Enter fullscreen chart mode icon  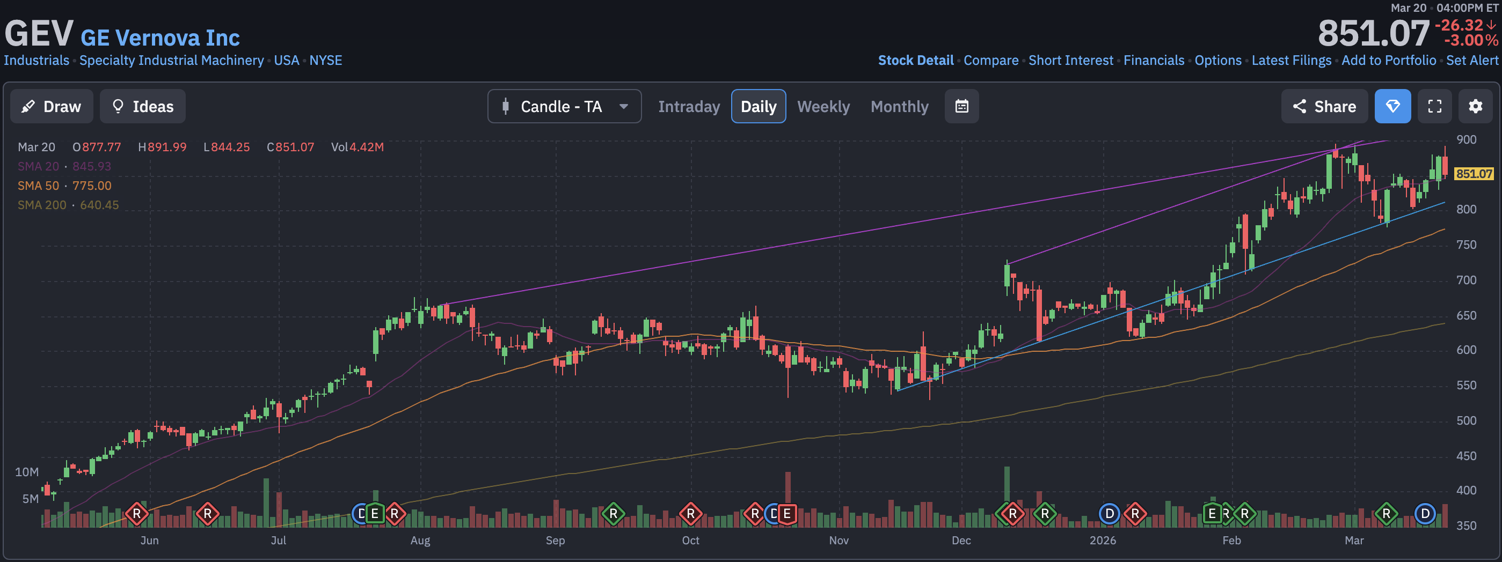coord(1434,107)
